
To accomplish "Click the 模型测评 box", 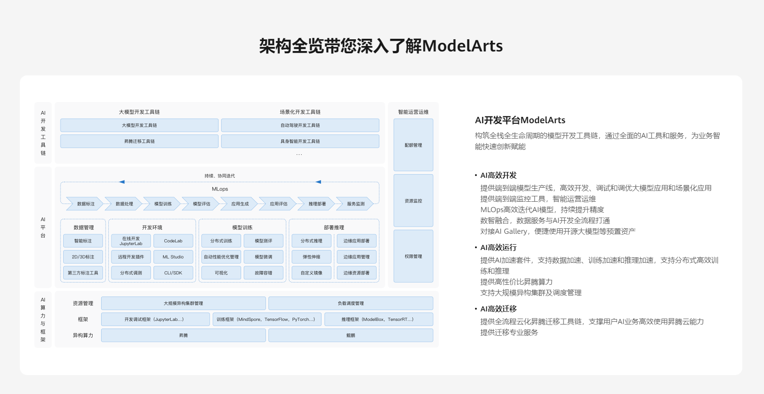I will [264, 241].
